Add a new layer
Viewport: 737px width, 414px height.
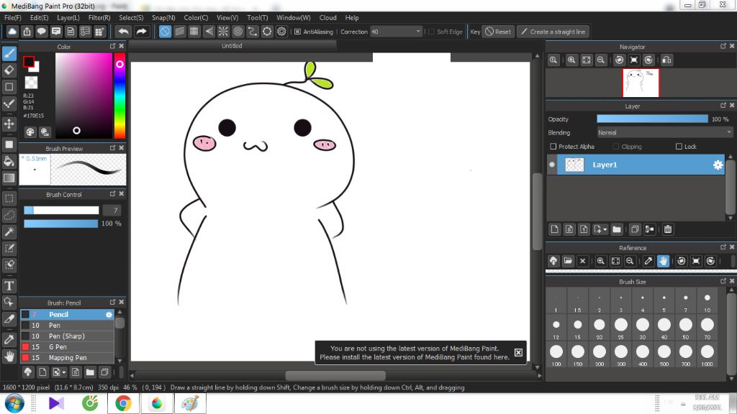(x=555, y=229)
